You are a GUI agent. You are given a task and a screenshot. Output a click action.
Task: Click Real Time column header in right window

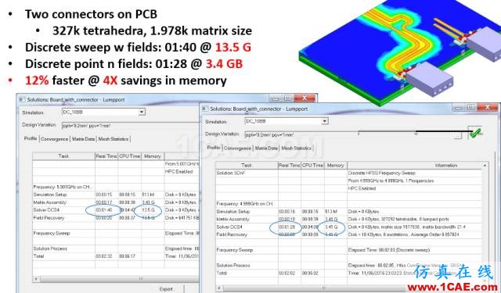tap(290, 166)
